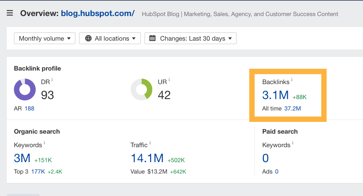The image size is (363, 196).
Task: Click info icon next to UR
Action: pos(169,80)
